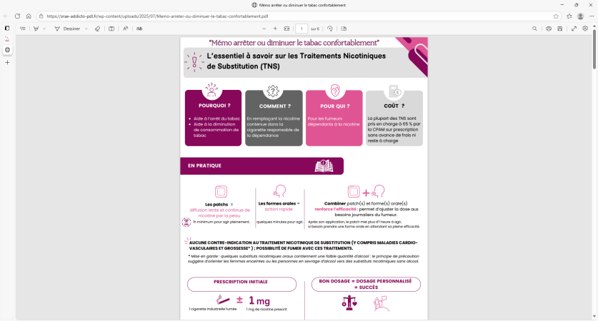Select the active globe tab in sidebar
The image size is (598, 321).
click(x=7, y=50)
